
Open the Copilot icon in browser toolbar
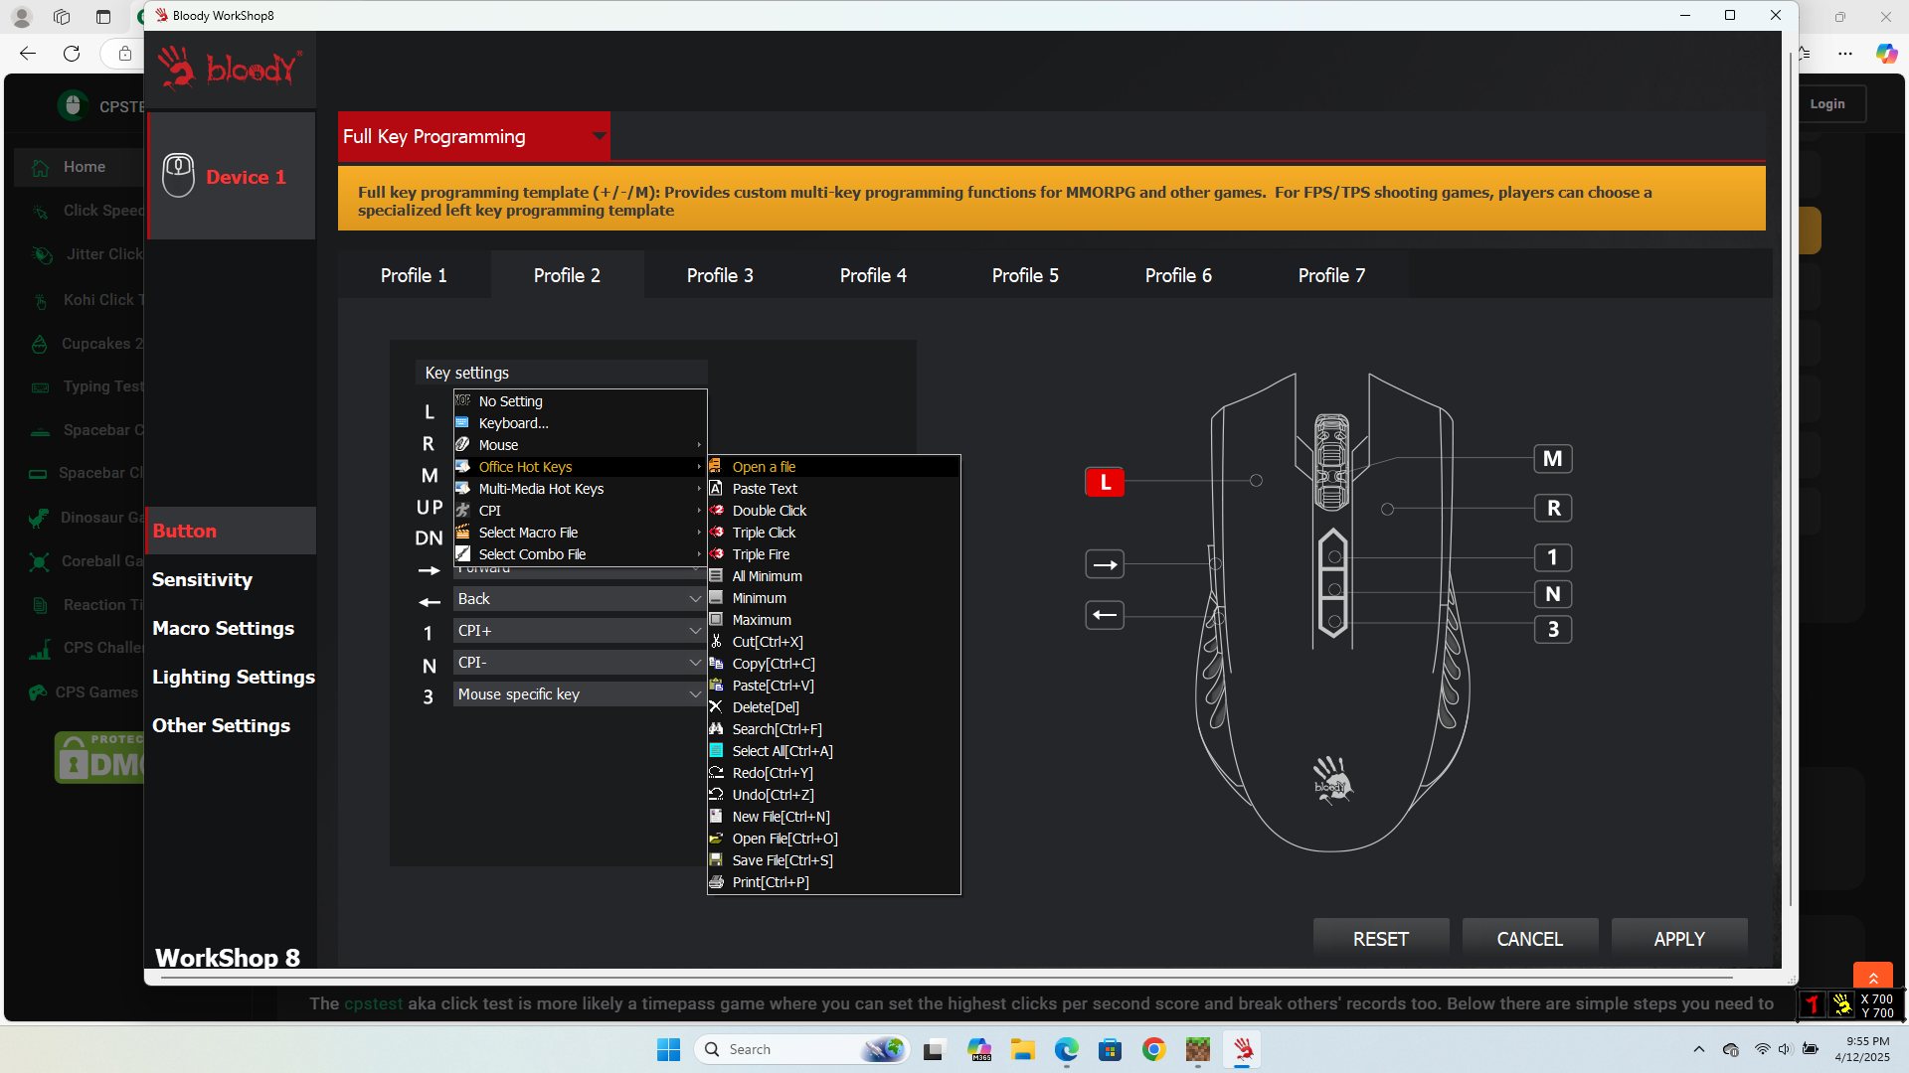(x=1886, y=54)
